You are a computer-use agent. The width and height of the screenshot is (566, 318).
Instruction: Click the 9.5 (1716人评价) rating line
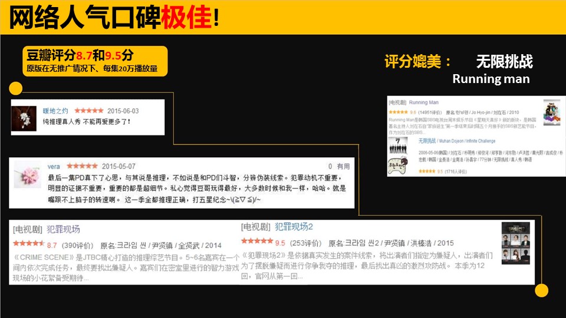click(442, 171)
